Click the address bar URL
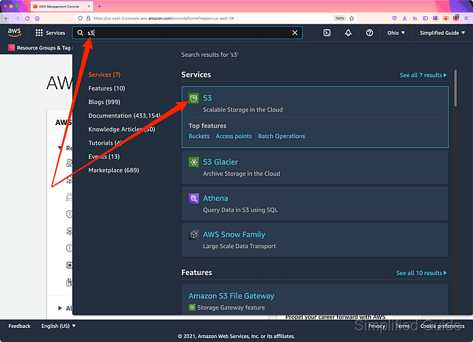Screen dimensions: 473x342 click(164, 18)
